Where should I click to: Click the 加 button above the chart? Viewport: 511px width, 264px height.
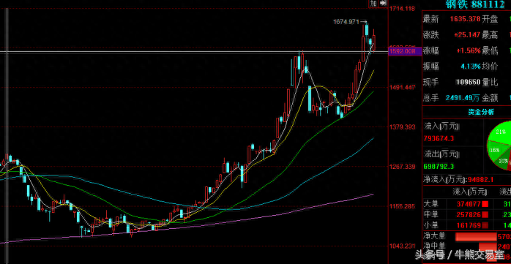pos(373,3)
